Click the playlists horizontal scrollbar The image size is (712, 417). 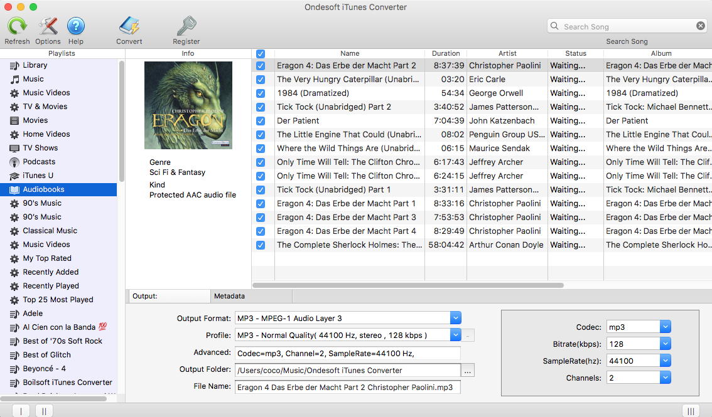click(53, 399)
